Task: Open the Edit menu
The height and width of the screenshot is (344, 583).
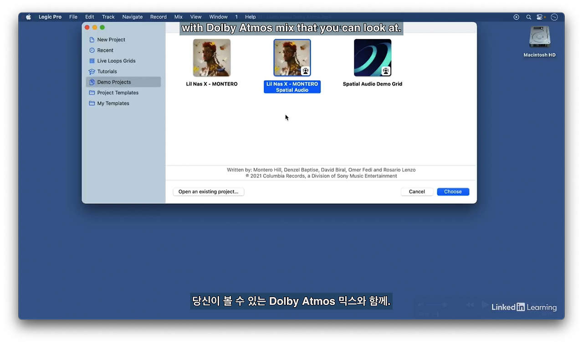Action: point(90,17)
